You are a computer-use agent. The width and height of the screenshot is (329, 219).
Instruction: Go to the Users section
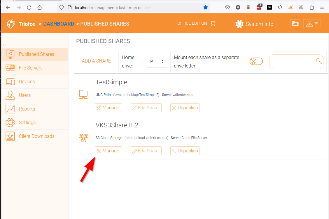pyautogui.click(x=35, y=95)
